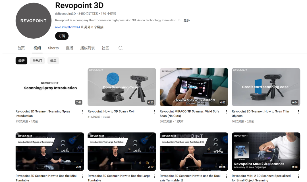Expand channel description with 更多
Viewport: 307px width, 182px height.
(x=186, y=20)
